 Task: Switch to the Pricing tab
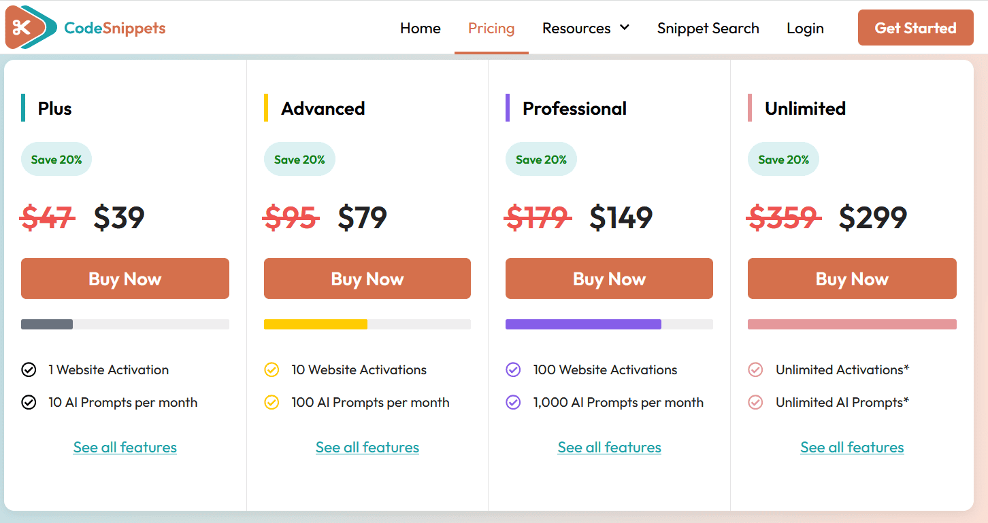click(x=491, y=28)
